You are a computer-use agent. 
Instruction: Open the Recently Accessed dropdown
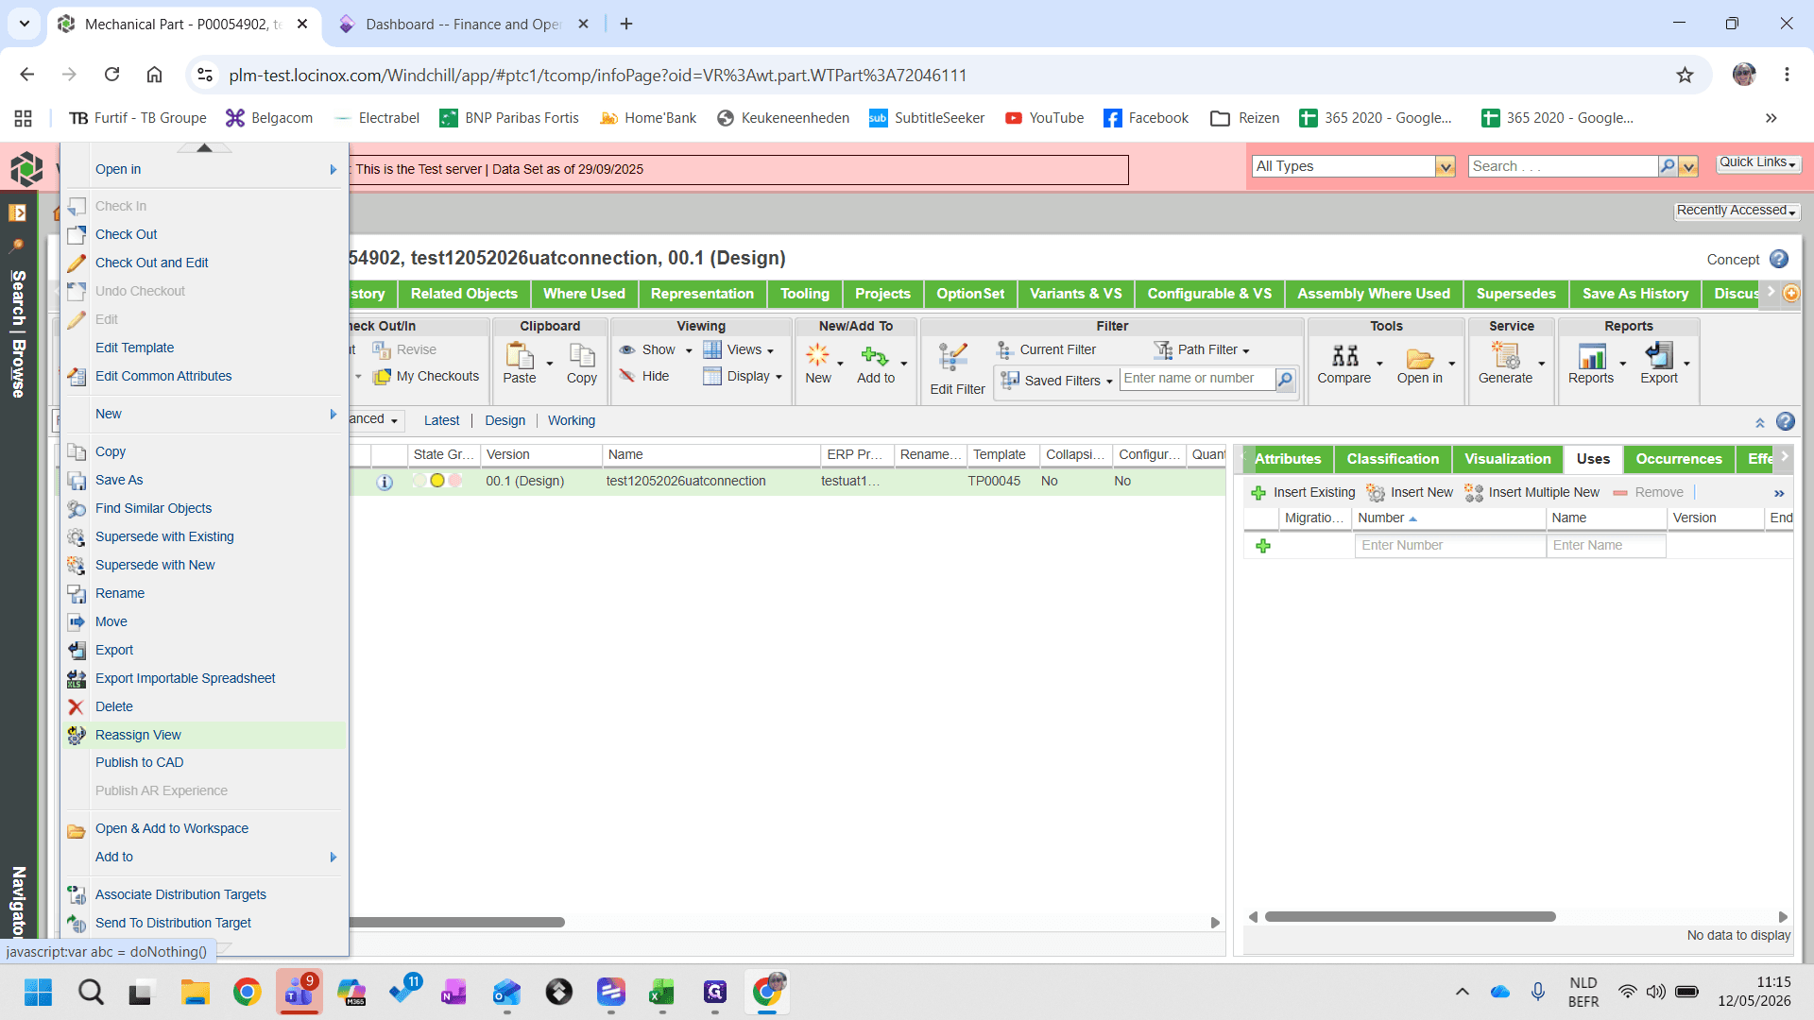pos(1737,211)
